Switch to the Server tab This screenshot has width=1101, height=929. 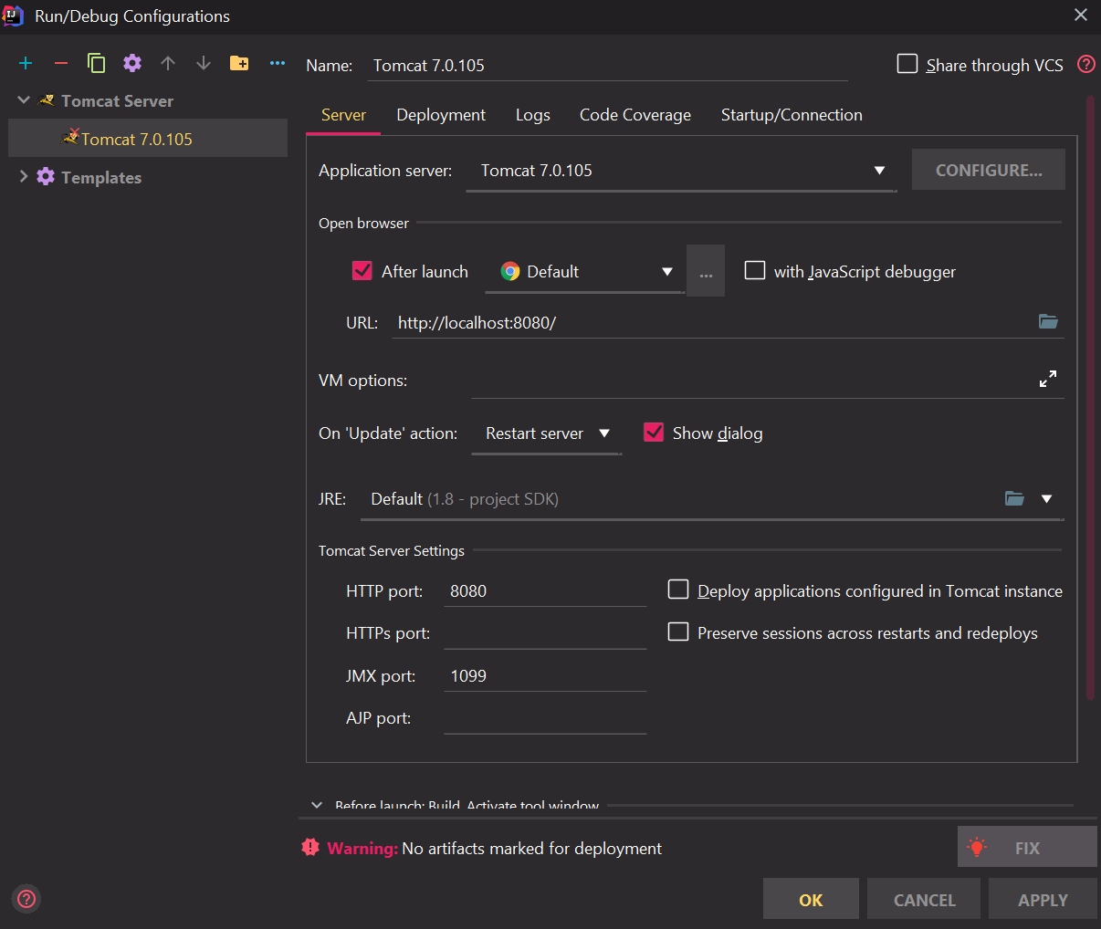tap(343, 115)
